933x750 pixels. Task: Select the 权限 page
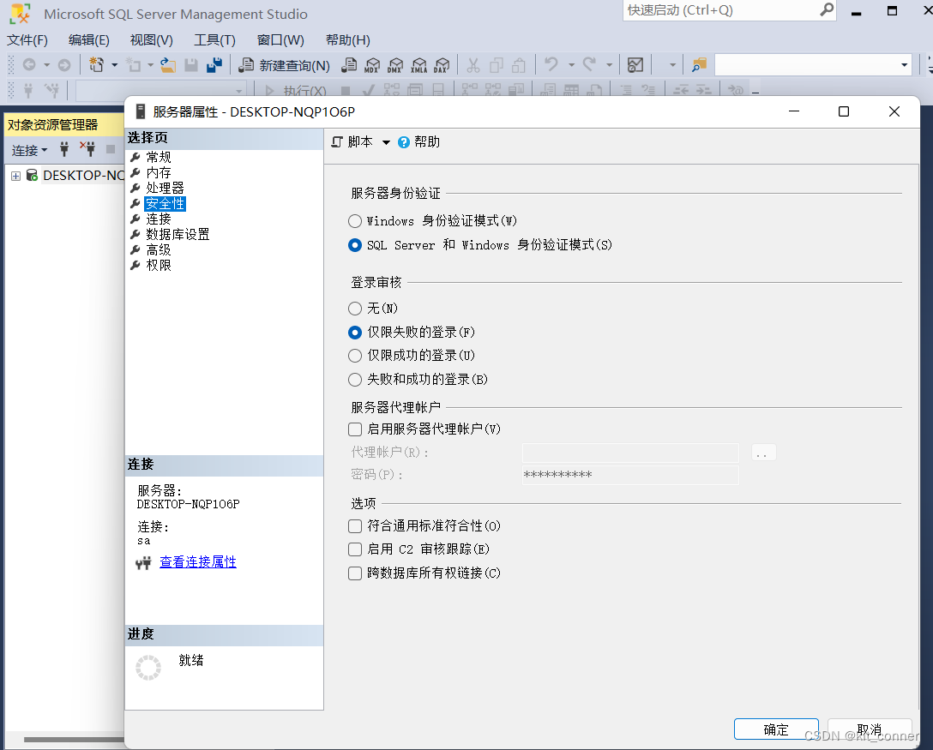tap(159, 265)
